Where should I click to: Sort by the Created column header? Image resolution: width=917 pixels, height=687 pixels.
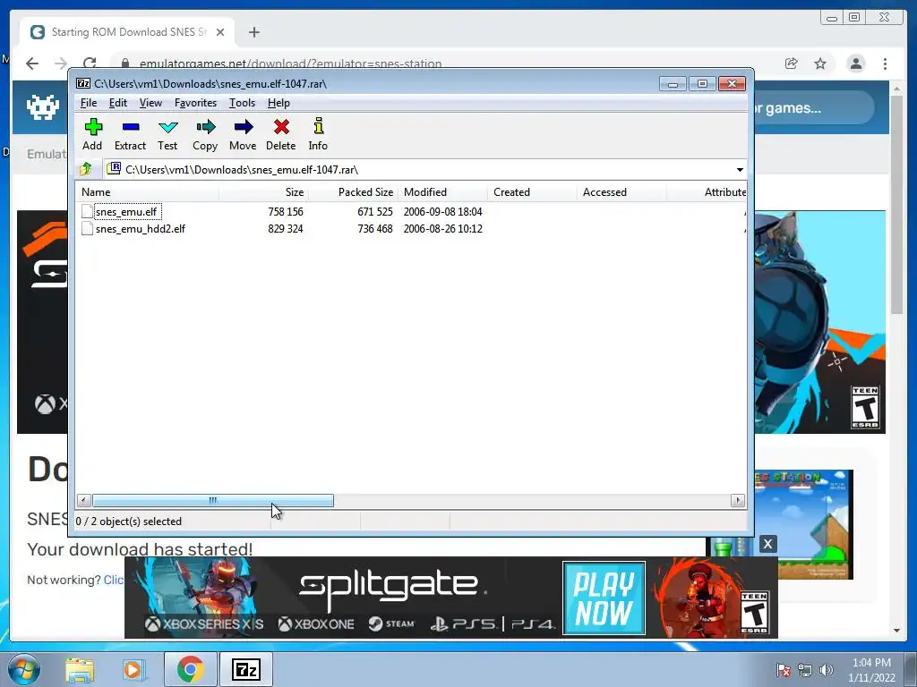pos(532,192)
